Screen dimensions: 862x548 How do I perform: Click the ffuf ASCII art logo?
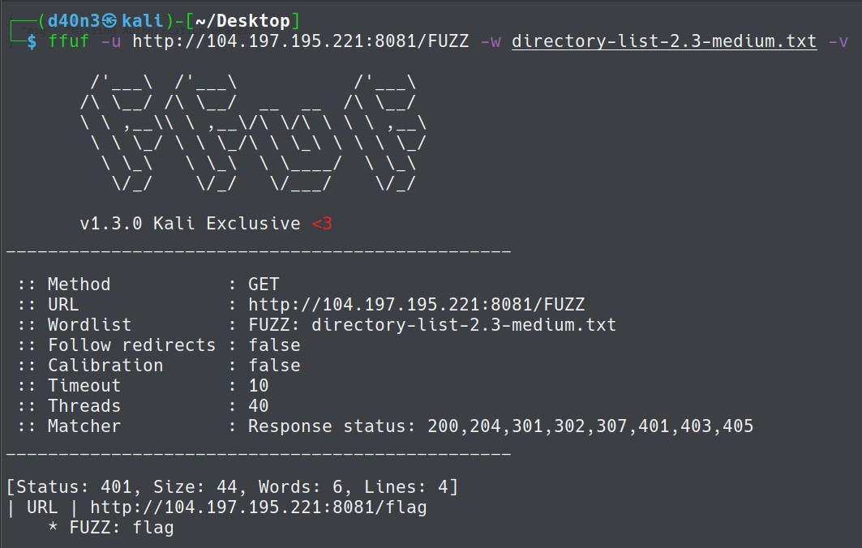[254, 133]
